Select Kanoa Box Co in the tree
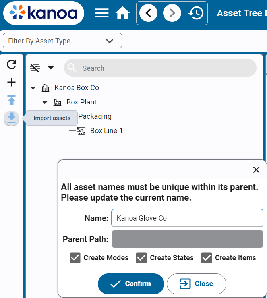Viewport: 267px width, 298px height. [x=77, y=88]
